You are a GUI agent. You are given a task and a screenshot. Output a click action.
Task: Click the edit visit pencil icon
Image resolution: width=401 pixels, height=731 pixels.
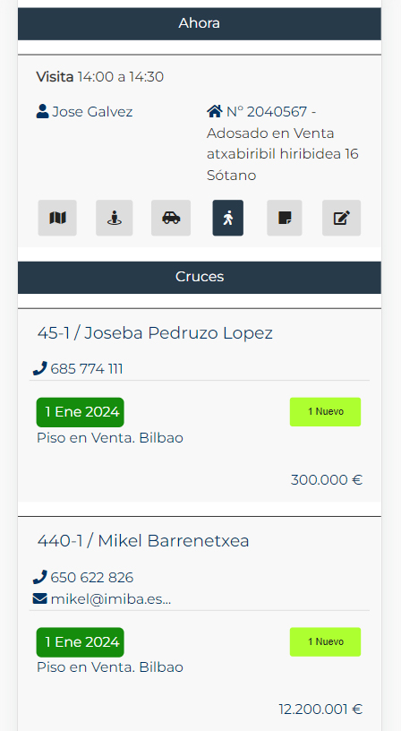pyautogui.click(x=341, y=218)
